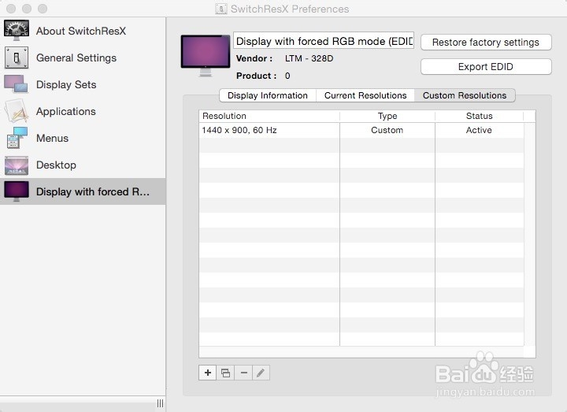
Task: Click the Export EDID button
Action: click(486, 67)
